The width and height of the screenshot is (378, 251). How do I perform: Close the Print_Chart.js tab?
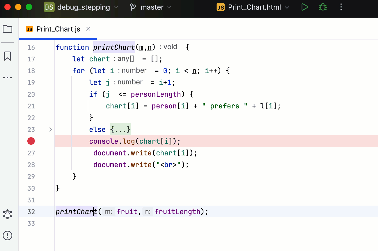click(x=88, y=29)
